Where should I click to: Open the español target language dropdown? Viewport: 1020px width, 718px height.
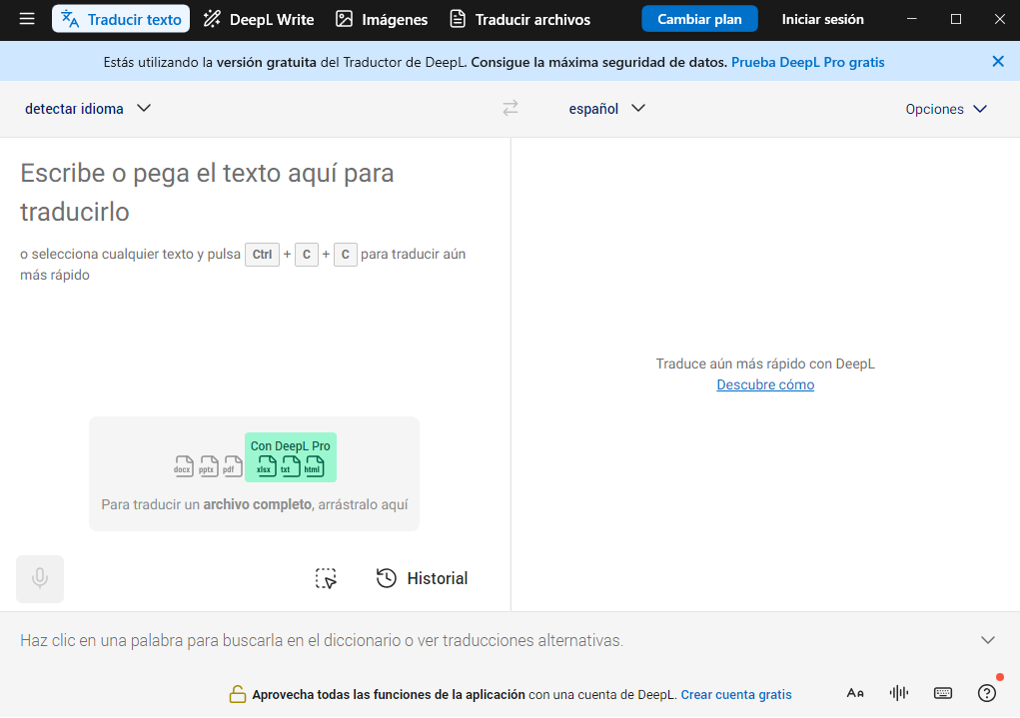(607, 109)
